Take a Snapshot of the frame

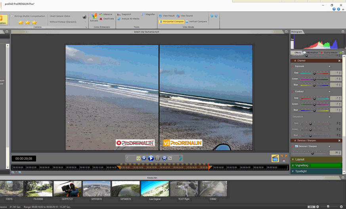point(124,14)
